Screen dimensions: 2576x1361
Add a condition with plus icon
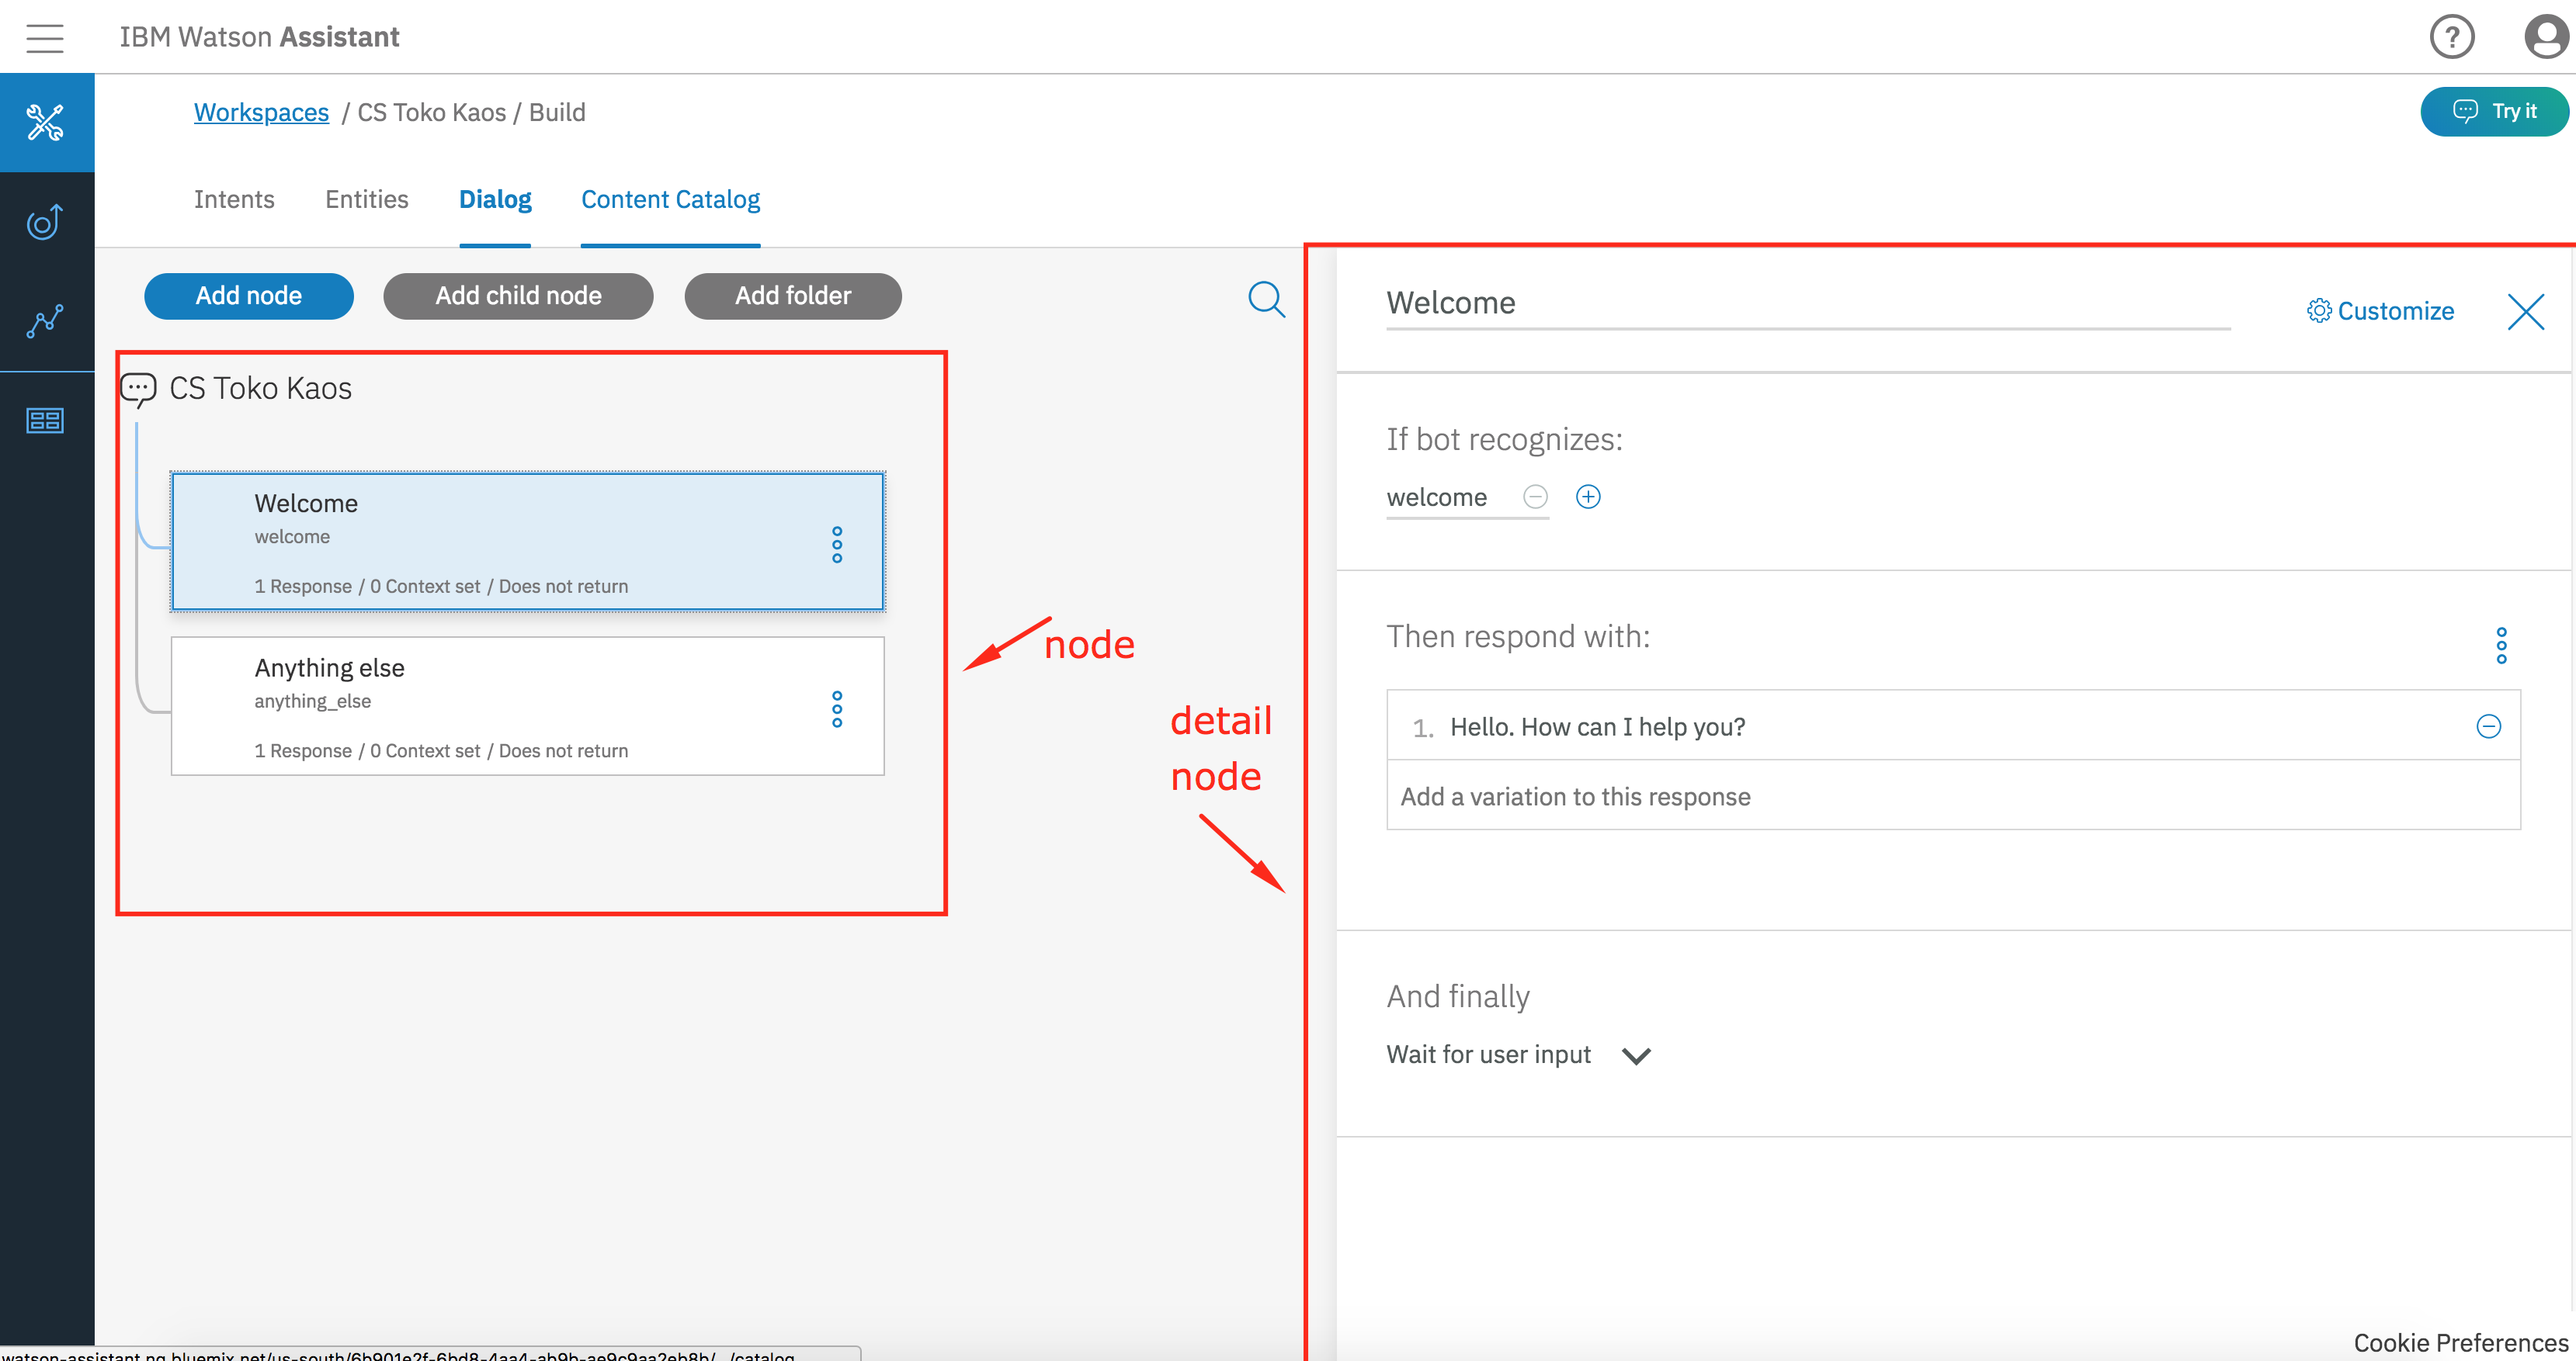click(1588, 497)
